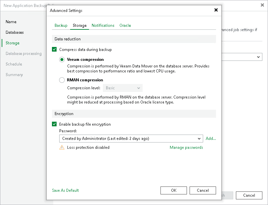Switch to the Backup tab
The width and height of the screenshot is (268, 205).
tap(61, 25)
